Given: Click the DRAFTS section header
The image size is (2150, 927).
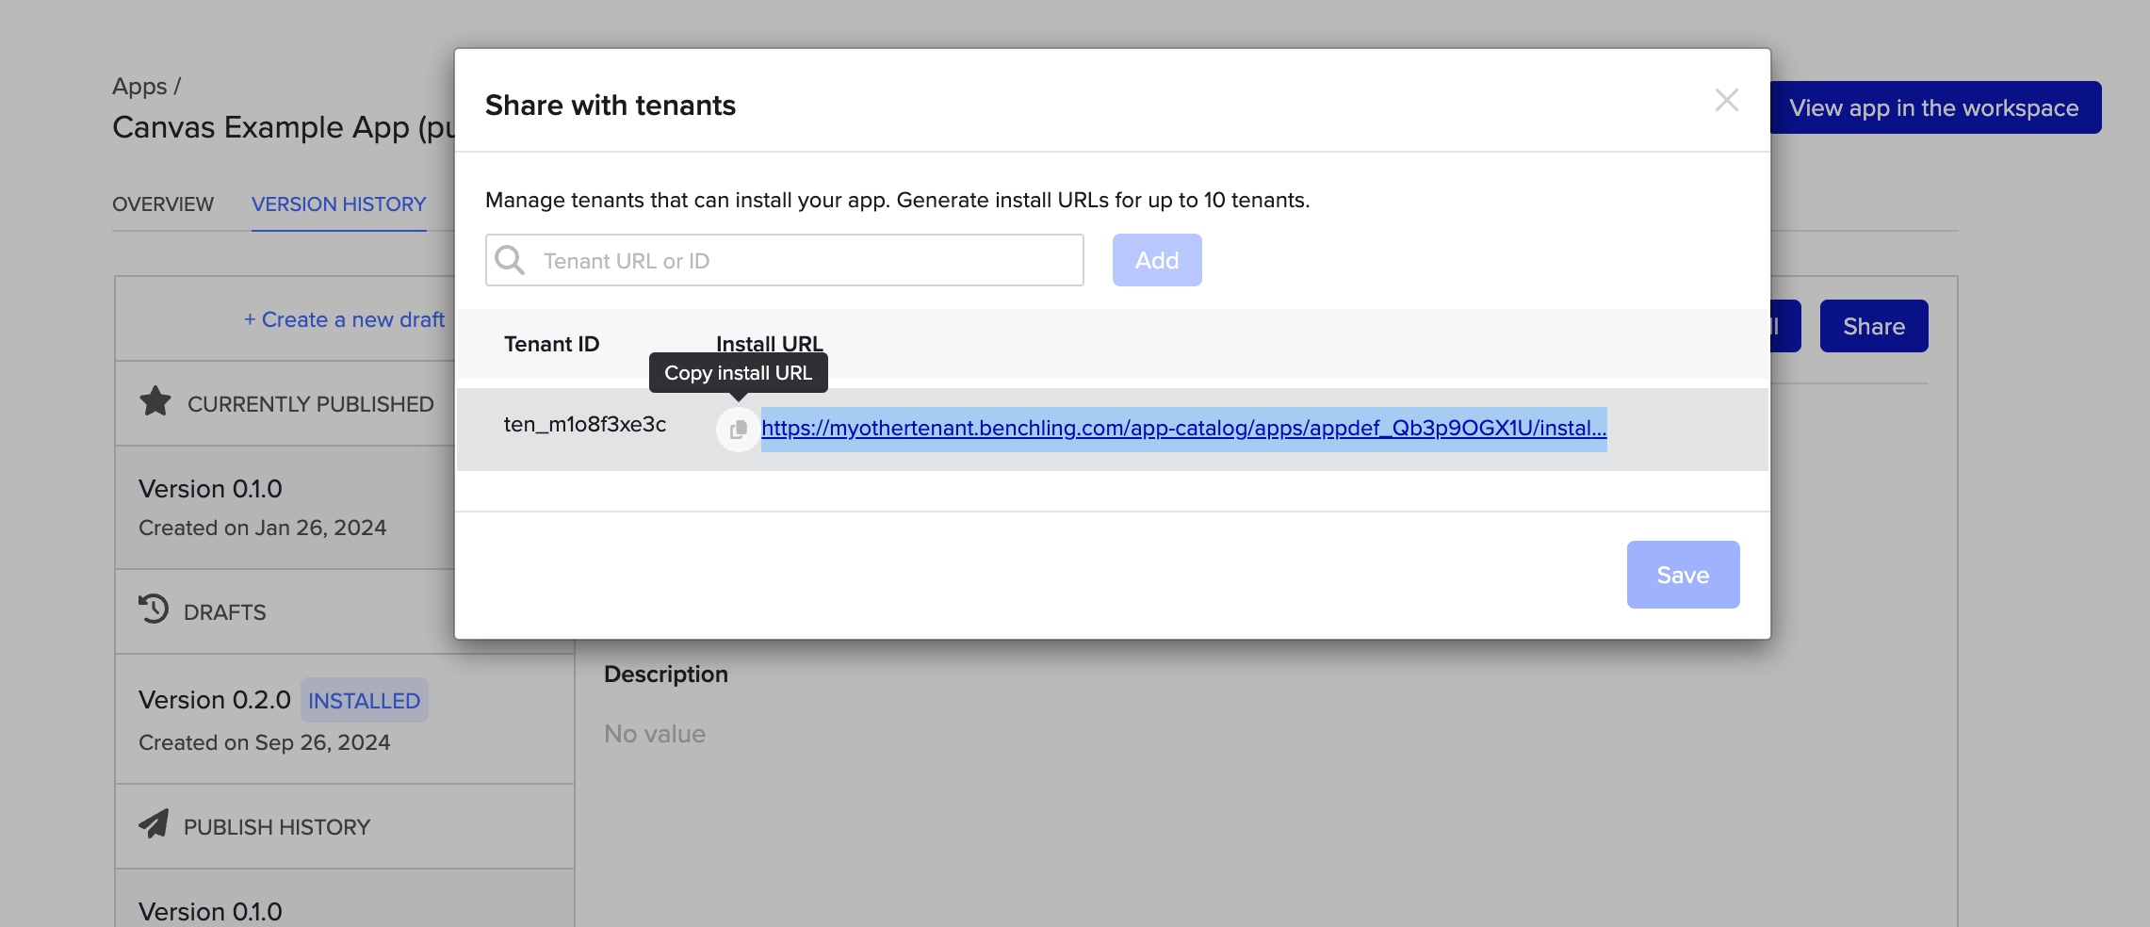Looking at the screenshot, I should click(225, 612).
